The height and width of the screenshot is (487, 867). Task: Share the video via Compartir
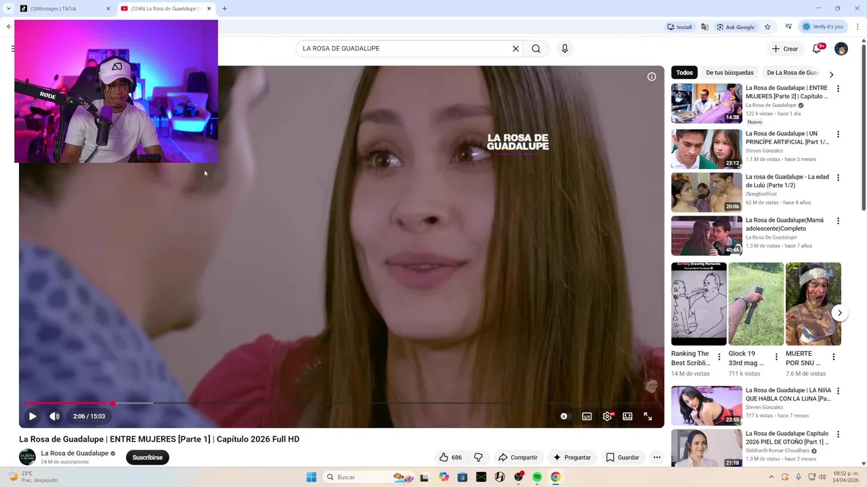point(517,457)
